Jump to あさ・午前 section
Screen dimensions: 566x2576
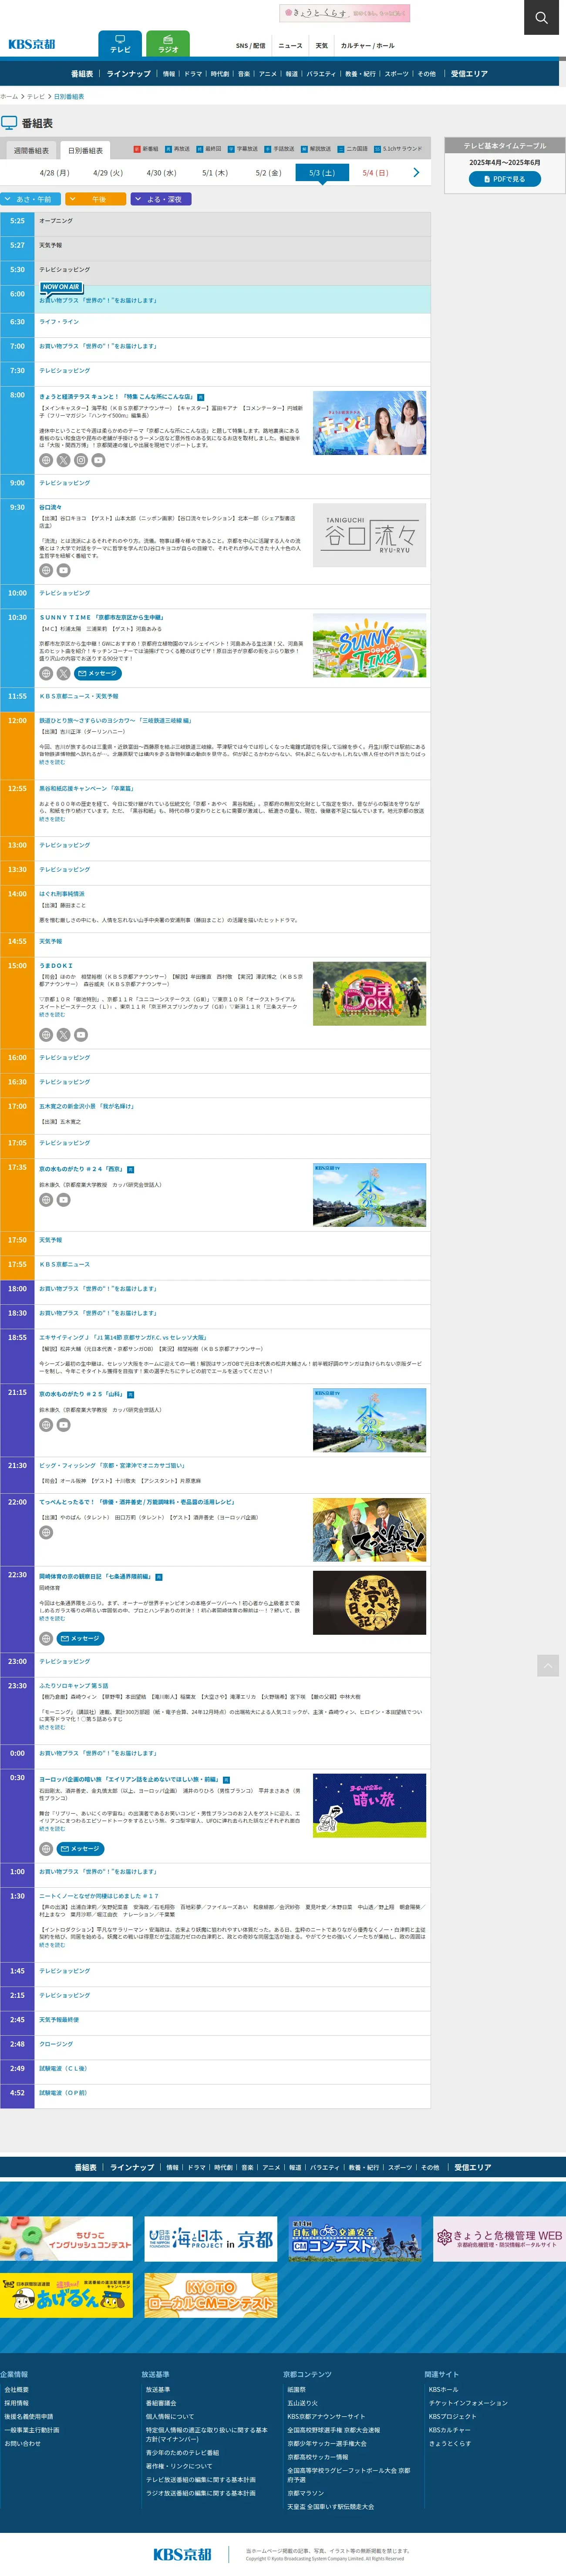[31, 199]
